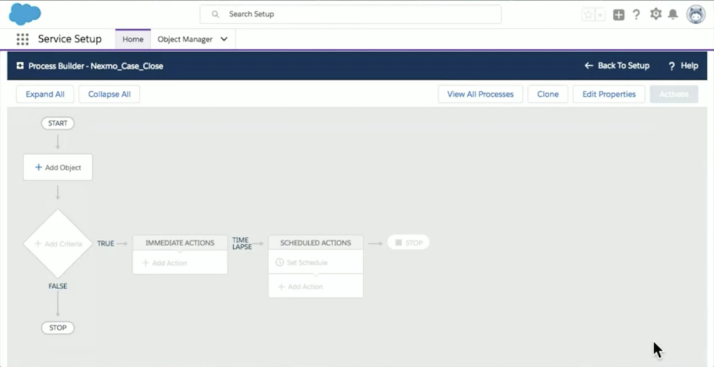Click the Collapse All button
The width and height of the screenshot is (714, 367).
point(109,94)
